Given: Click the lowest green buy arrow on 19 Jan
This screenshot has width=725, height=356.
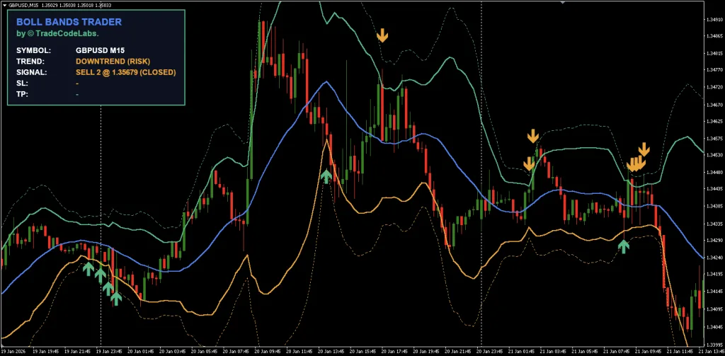Looking at the screenshot, I should click(x=115, y=299).
